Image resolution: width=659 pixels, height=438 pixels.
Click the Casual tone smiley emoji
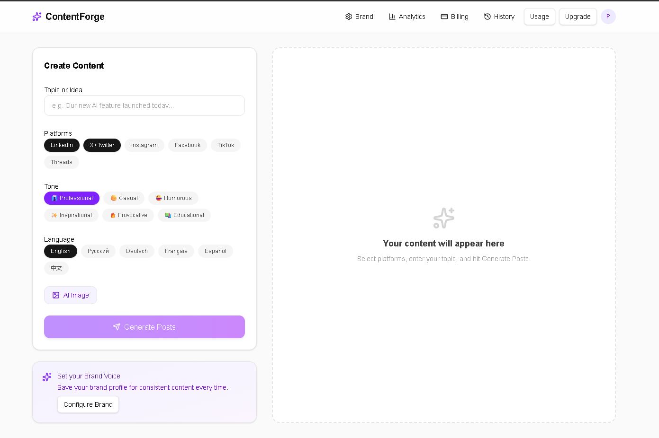tap(114, 198)
